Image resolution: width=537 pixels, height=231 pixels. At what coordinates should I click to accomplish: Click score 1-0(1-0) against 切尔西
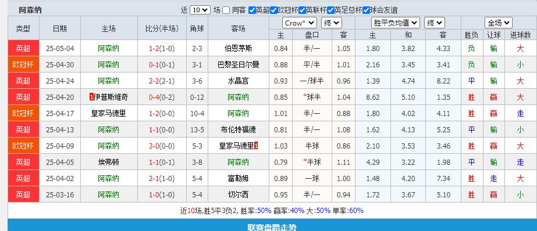click(x=162, y=195)
